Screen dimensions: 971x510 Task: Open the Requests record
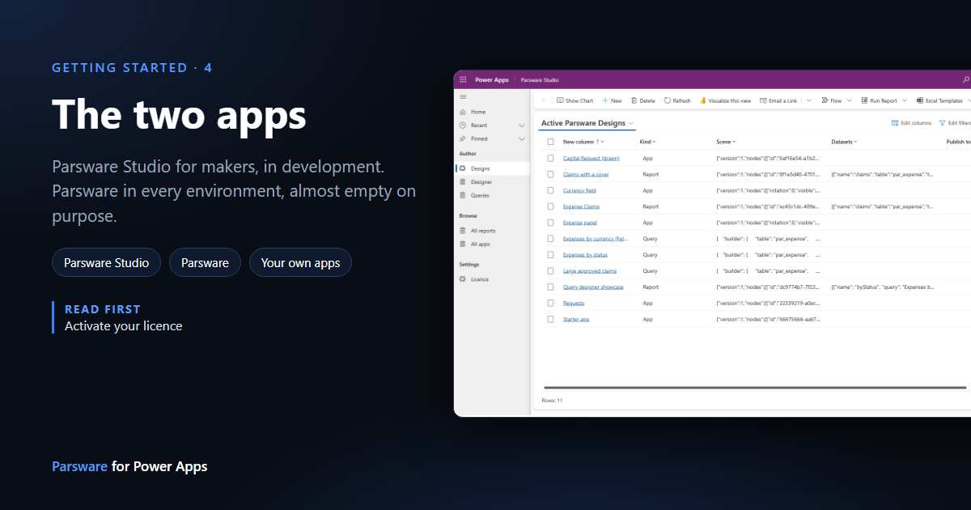(574, 304)
